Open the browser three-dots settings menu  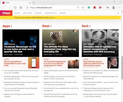tap(119, 8)
